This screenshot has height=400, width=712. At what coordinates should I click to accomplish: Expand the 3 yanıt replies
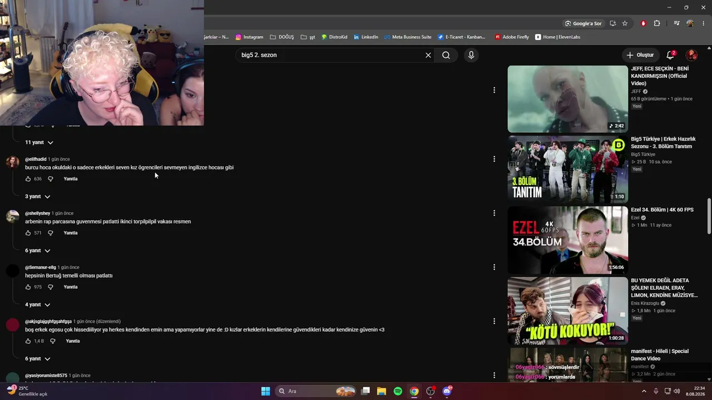tap(37, 197)
